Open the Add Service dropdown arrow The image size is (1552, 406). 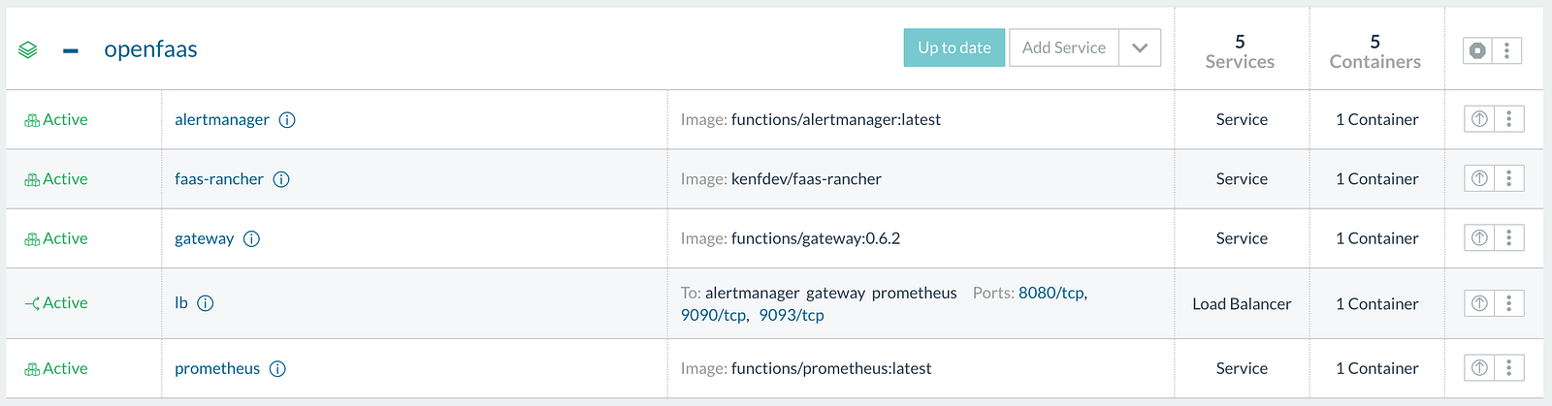1140,47
